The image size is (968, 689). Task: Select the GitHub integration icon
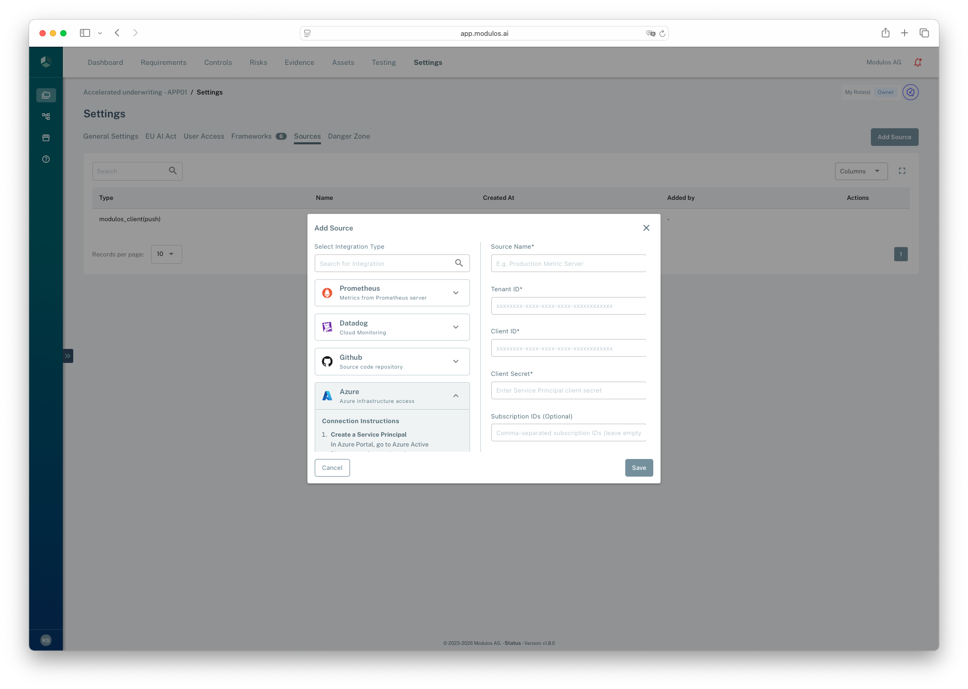pos(327,361)
